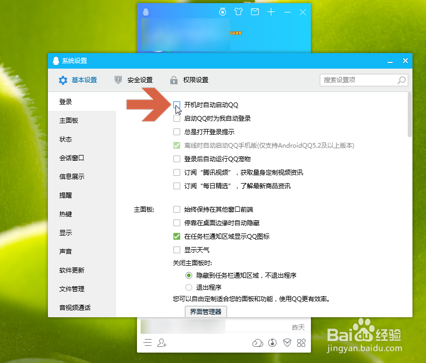Switch to 权限设置 tab
Image resolution: width=426 pixels, height=363 pixels.
(190, 80)
